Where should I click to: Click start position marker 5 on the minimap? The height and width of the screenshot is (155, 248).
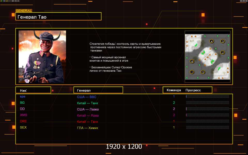pyautogui.click(x=203, y=72)
